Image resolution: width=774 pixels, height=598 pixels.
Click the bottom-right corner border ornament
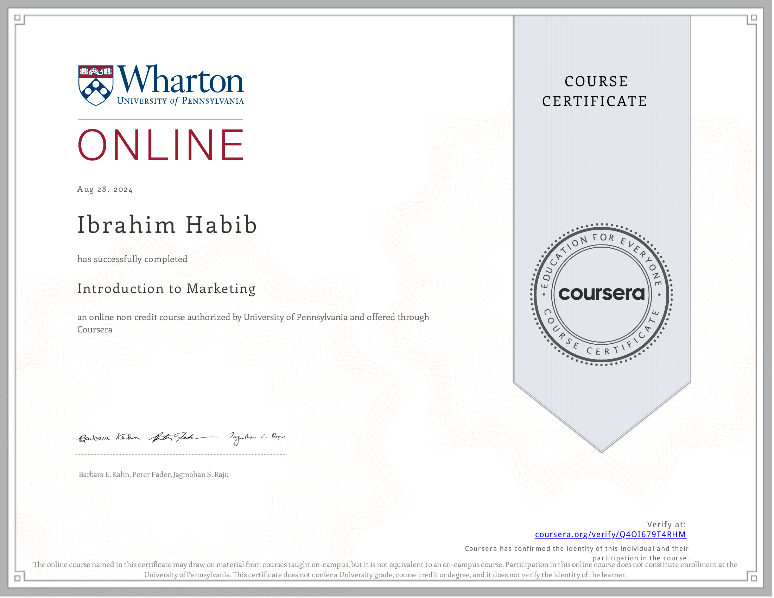754,579
